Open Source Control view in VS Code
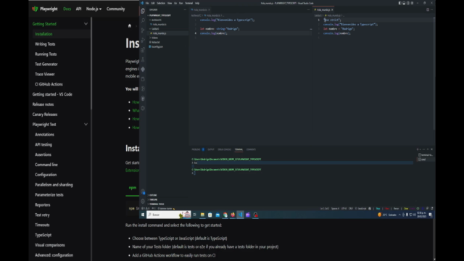 point(143,30)
